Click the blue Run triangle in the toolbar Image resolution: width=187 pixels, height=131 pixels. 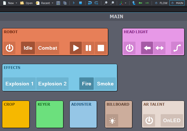[x=74, y=3]
